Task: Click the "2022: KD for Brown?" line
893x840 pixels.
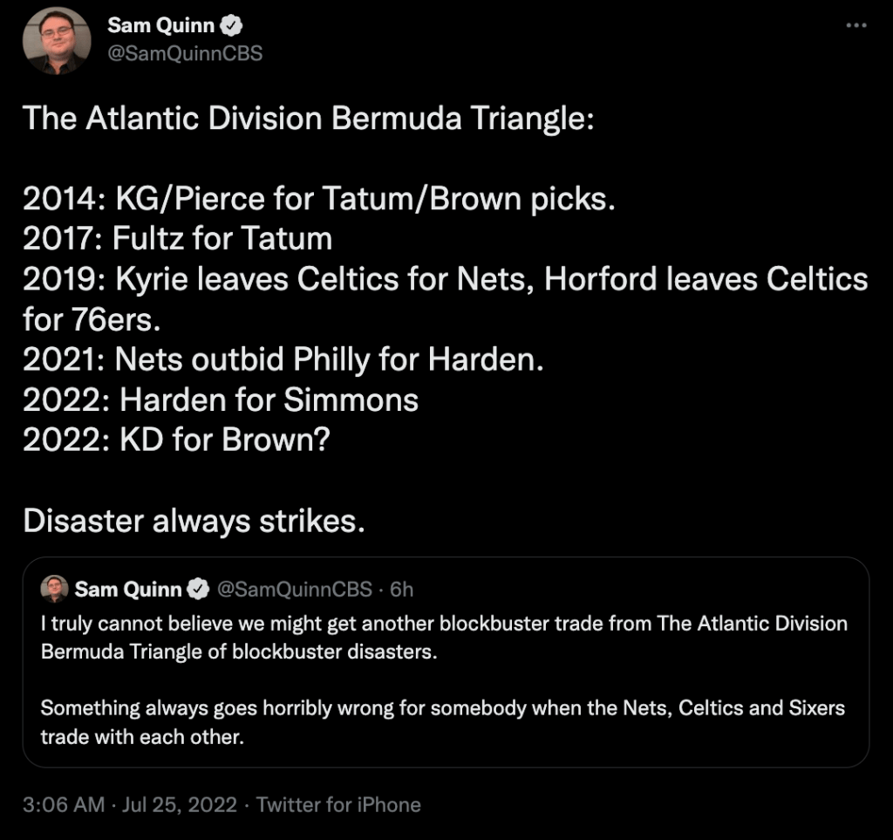Action: coord(176,440)
